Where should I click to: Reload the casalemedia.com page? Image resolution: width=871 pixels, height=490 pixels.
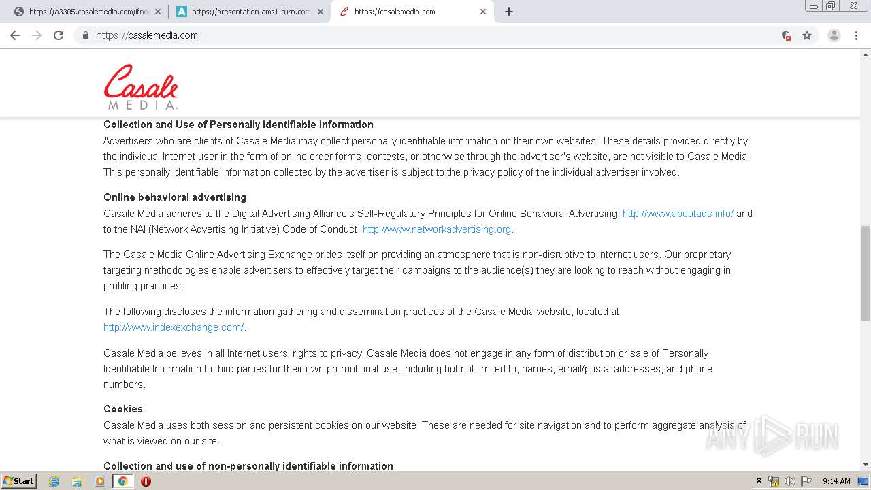(59, 35)
